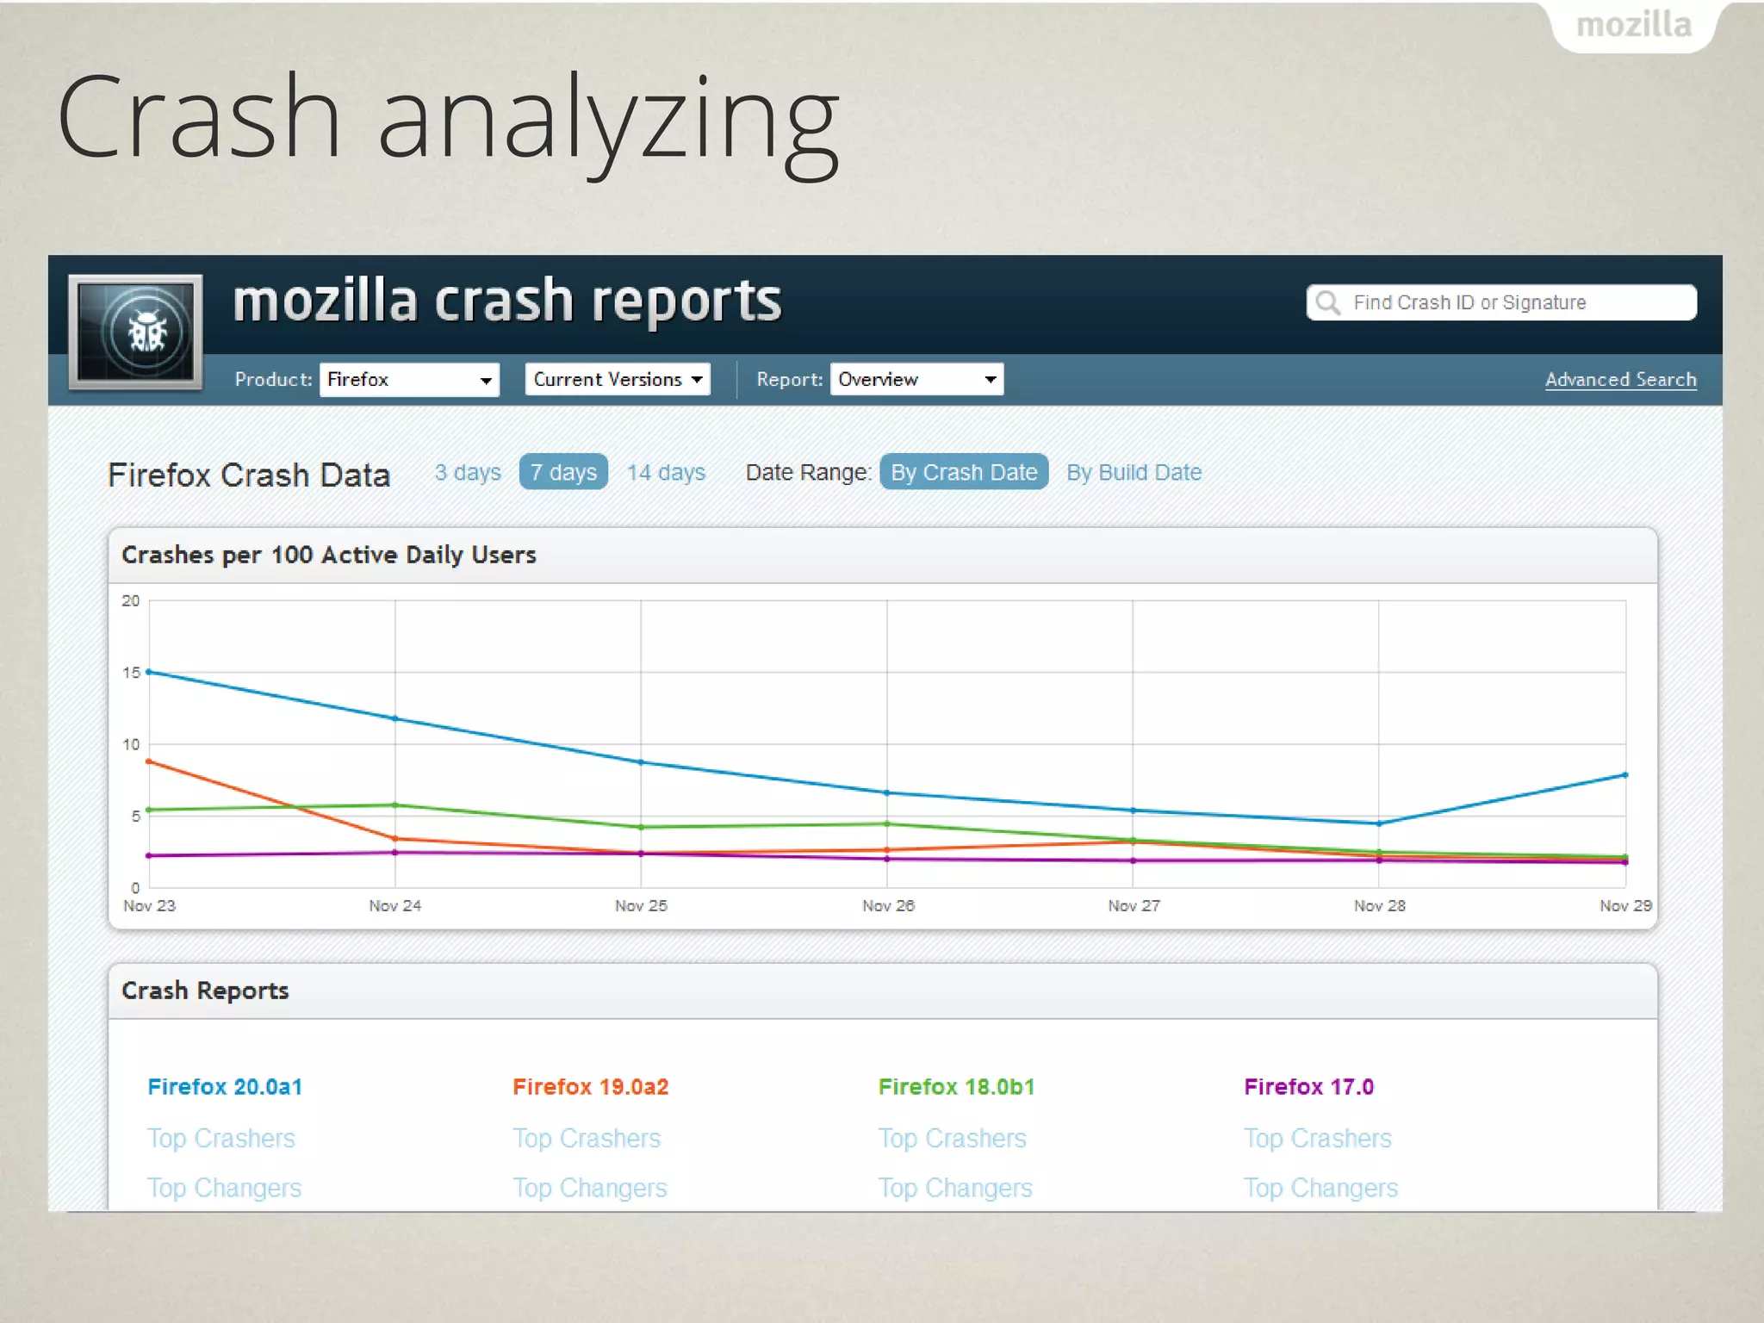Open the Current Versions dropdown
Viewport: 1764px width, 1323px height.
pos(618,379)
